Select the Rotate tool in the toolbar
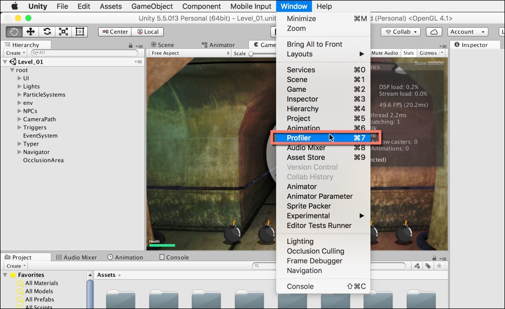The width and height of the screenshot is (505, 309). pos(47,31)
